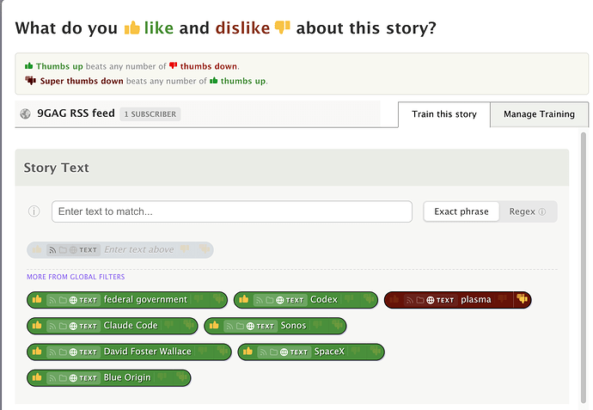
Task: Click thumbs up icon on Codex filter
Action: (x=244, y=300)
